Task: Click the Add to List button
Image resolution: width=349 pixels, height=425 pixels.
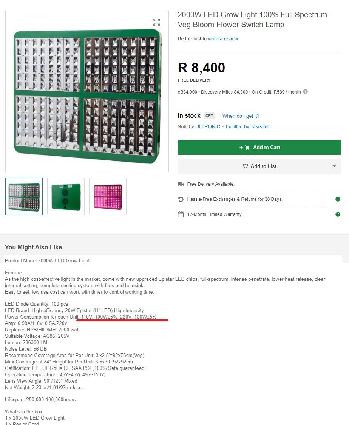Action: coord(252,166)
